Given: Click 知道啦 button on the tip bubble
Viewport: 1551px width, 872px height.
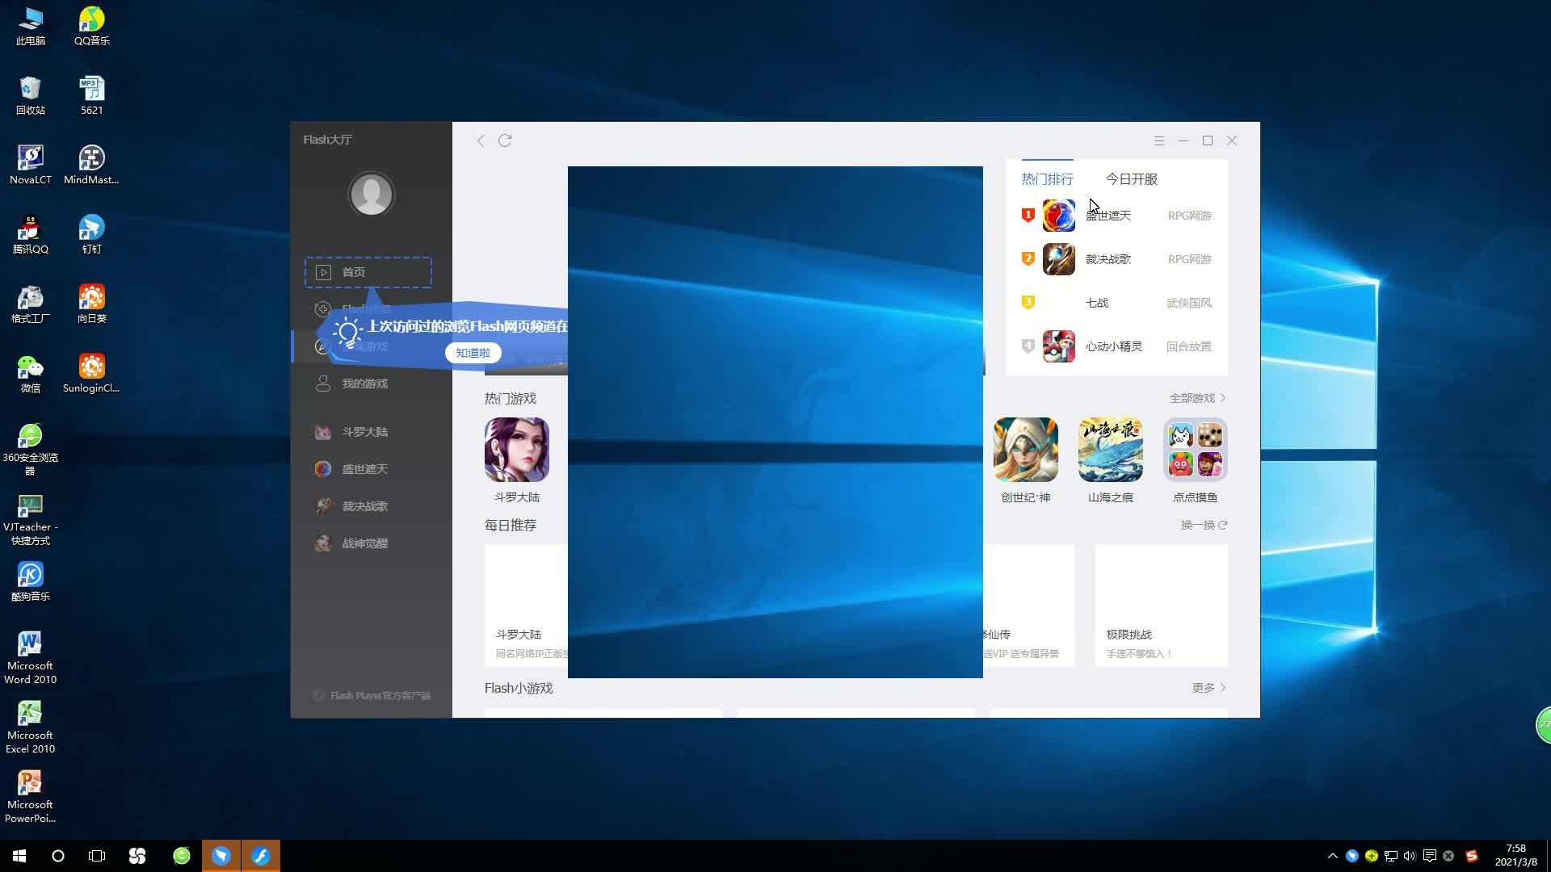Looking at the screenshot, I should 473,353.
